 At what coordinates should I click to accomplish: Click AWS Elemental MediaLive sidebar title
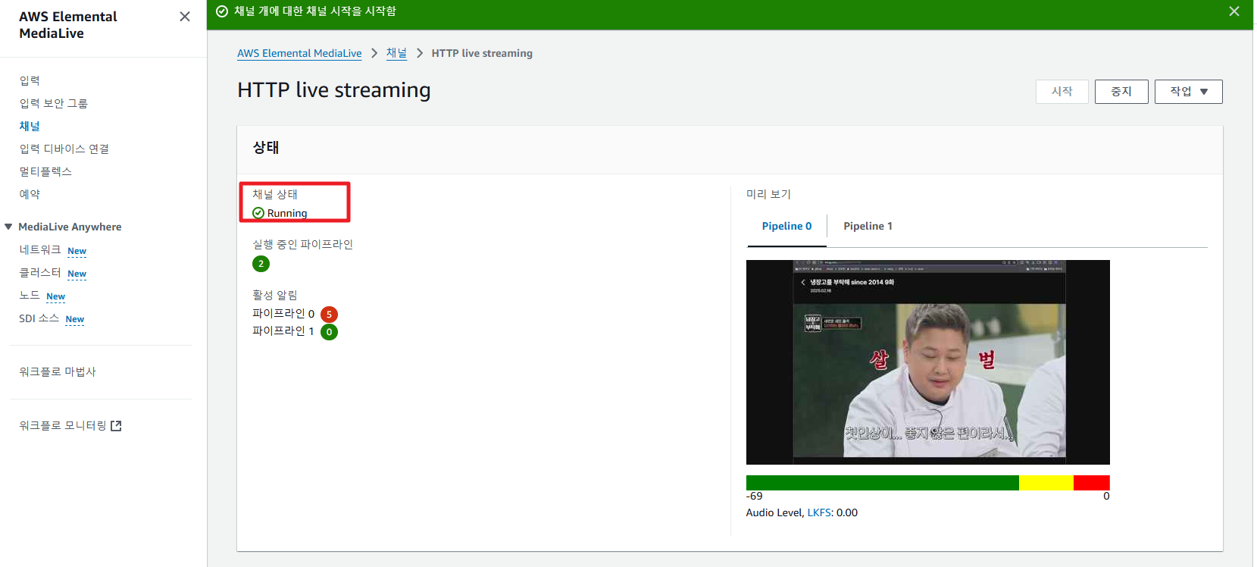[68, 25]
